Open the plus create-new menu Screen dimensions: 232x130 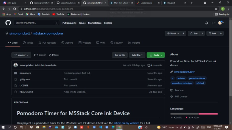click(x=213, y=23)
